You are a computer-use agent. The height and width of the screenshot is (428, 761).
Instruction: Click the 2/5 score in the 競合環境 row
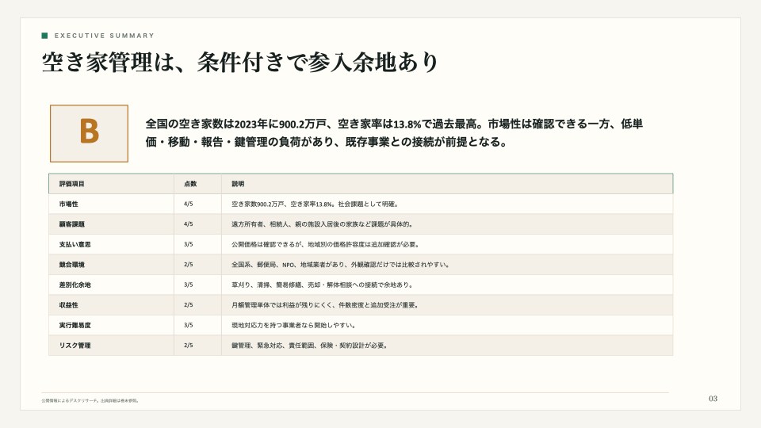pyautogui.click(x=189, y=265)
